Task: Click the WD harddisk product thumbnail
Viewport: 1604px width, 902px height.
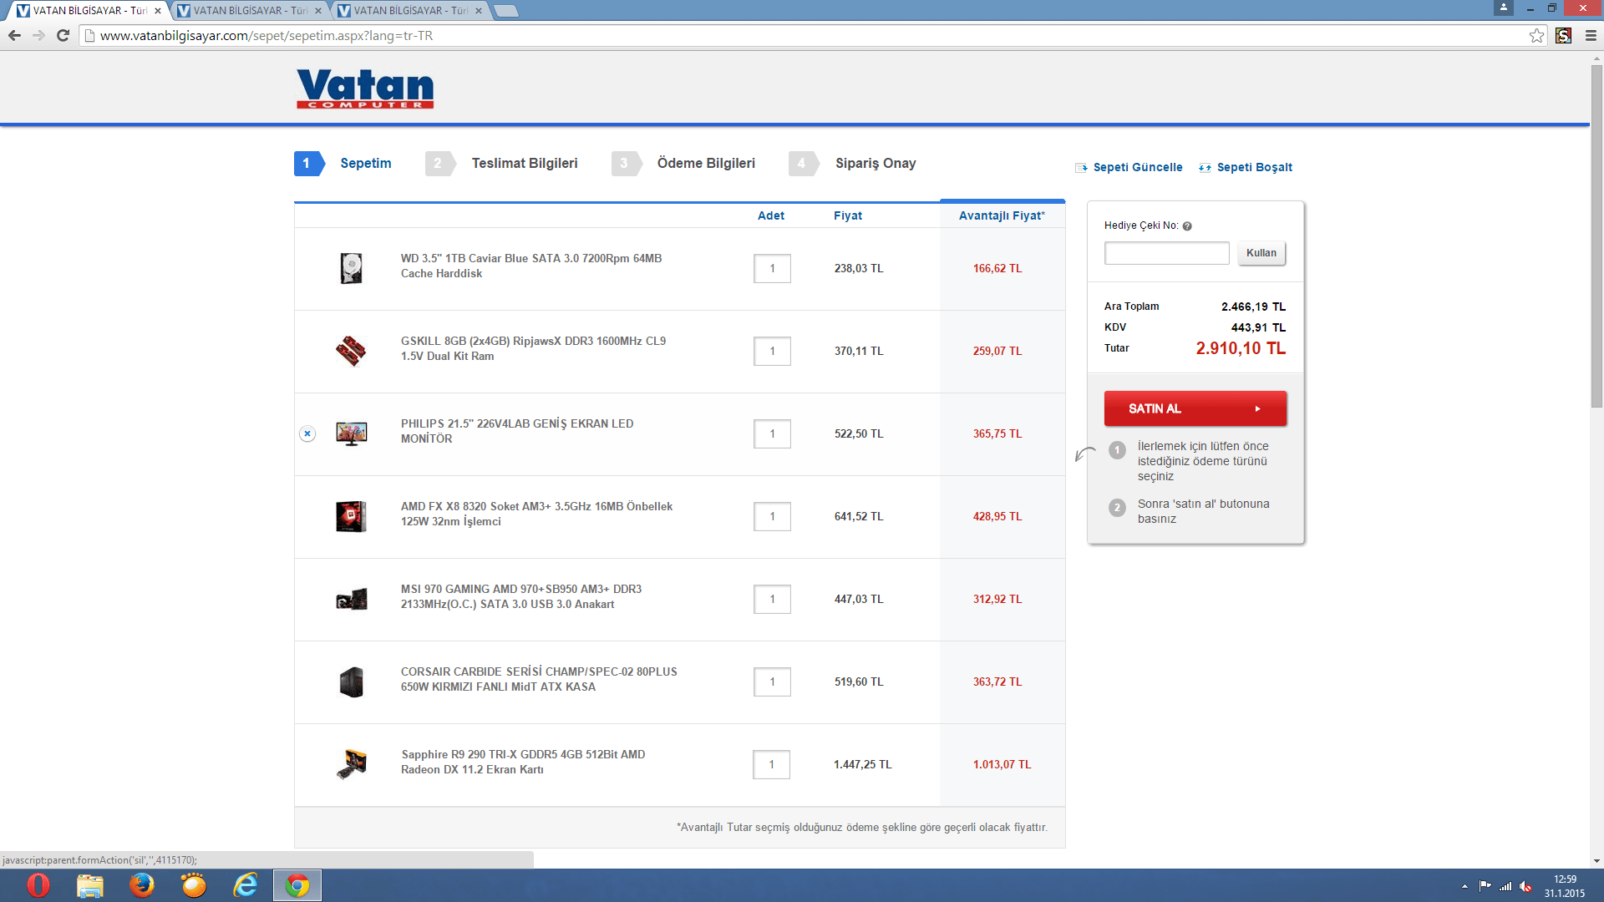Action: (x=352, y=268)
